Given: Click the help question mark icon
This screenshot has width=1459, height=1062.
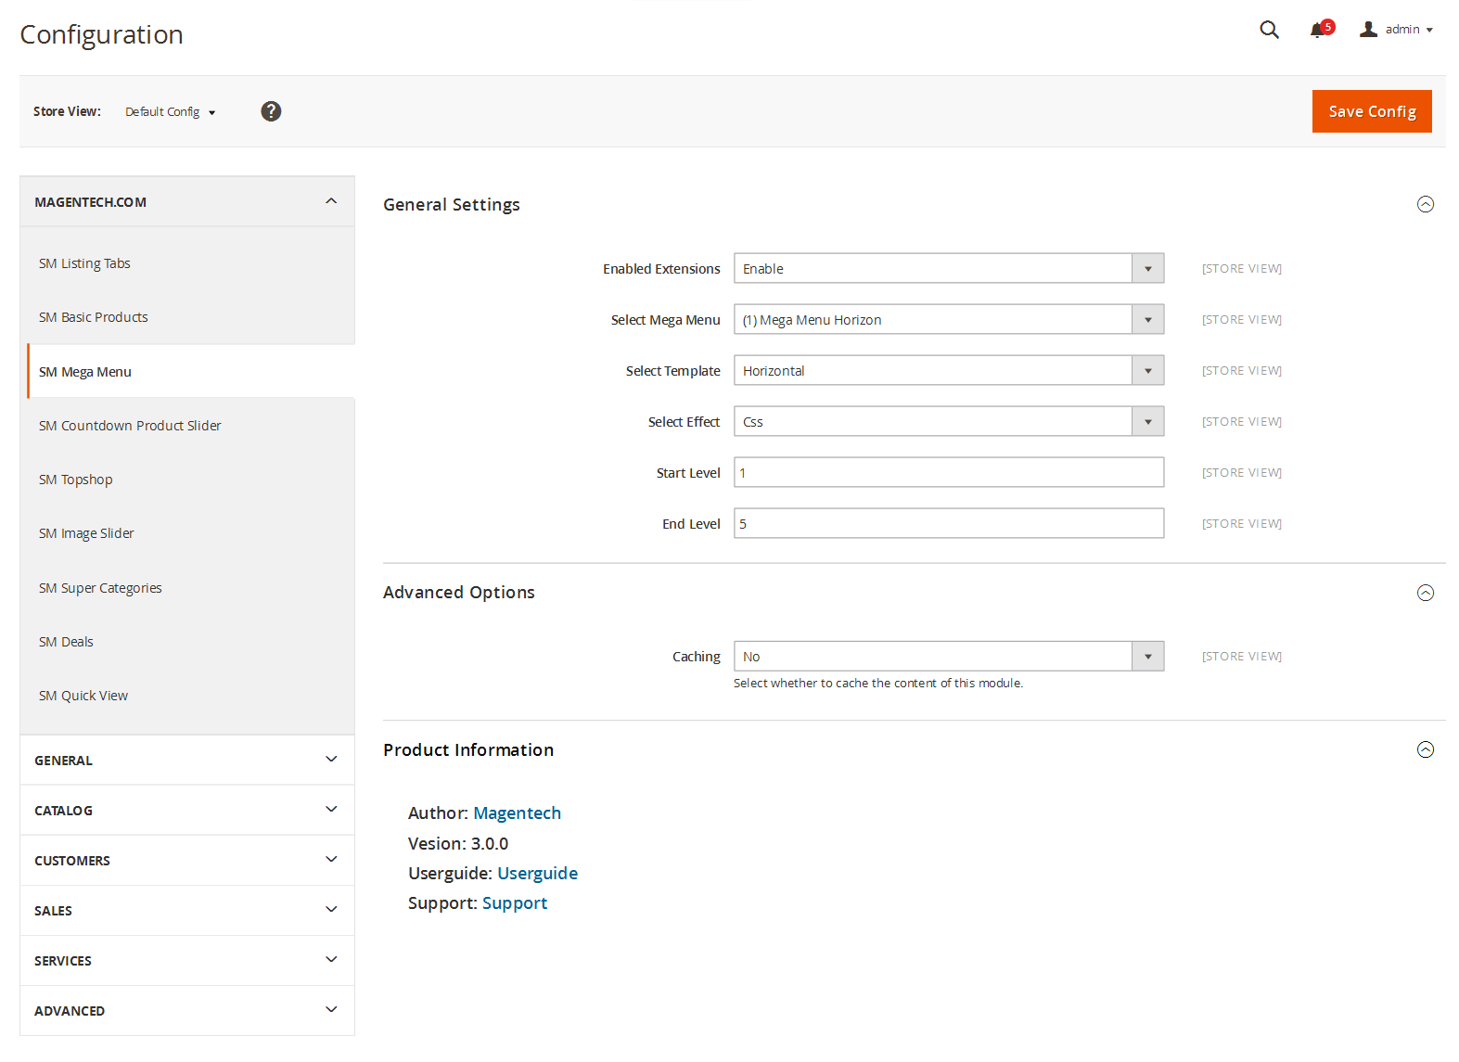Looking at the screenshot, I should click(x=271, y=111).
